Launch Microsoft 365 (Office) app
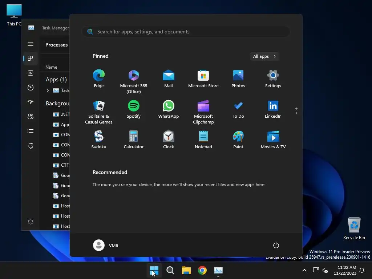Screen dimensions: 372x279 (134, 82)
